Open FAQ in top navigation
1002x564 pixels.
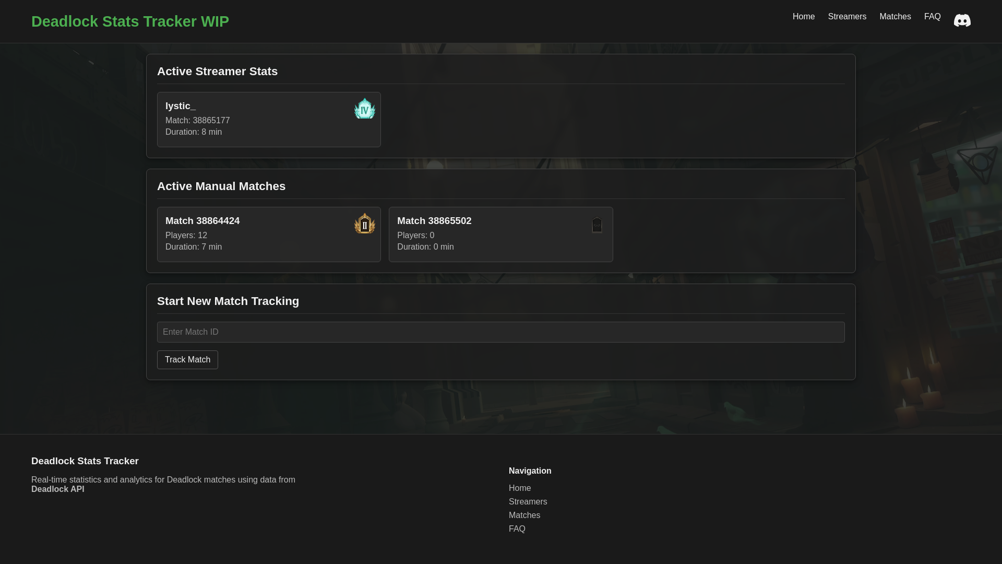pyautogui.click(x=932, y=17)
